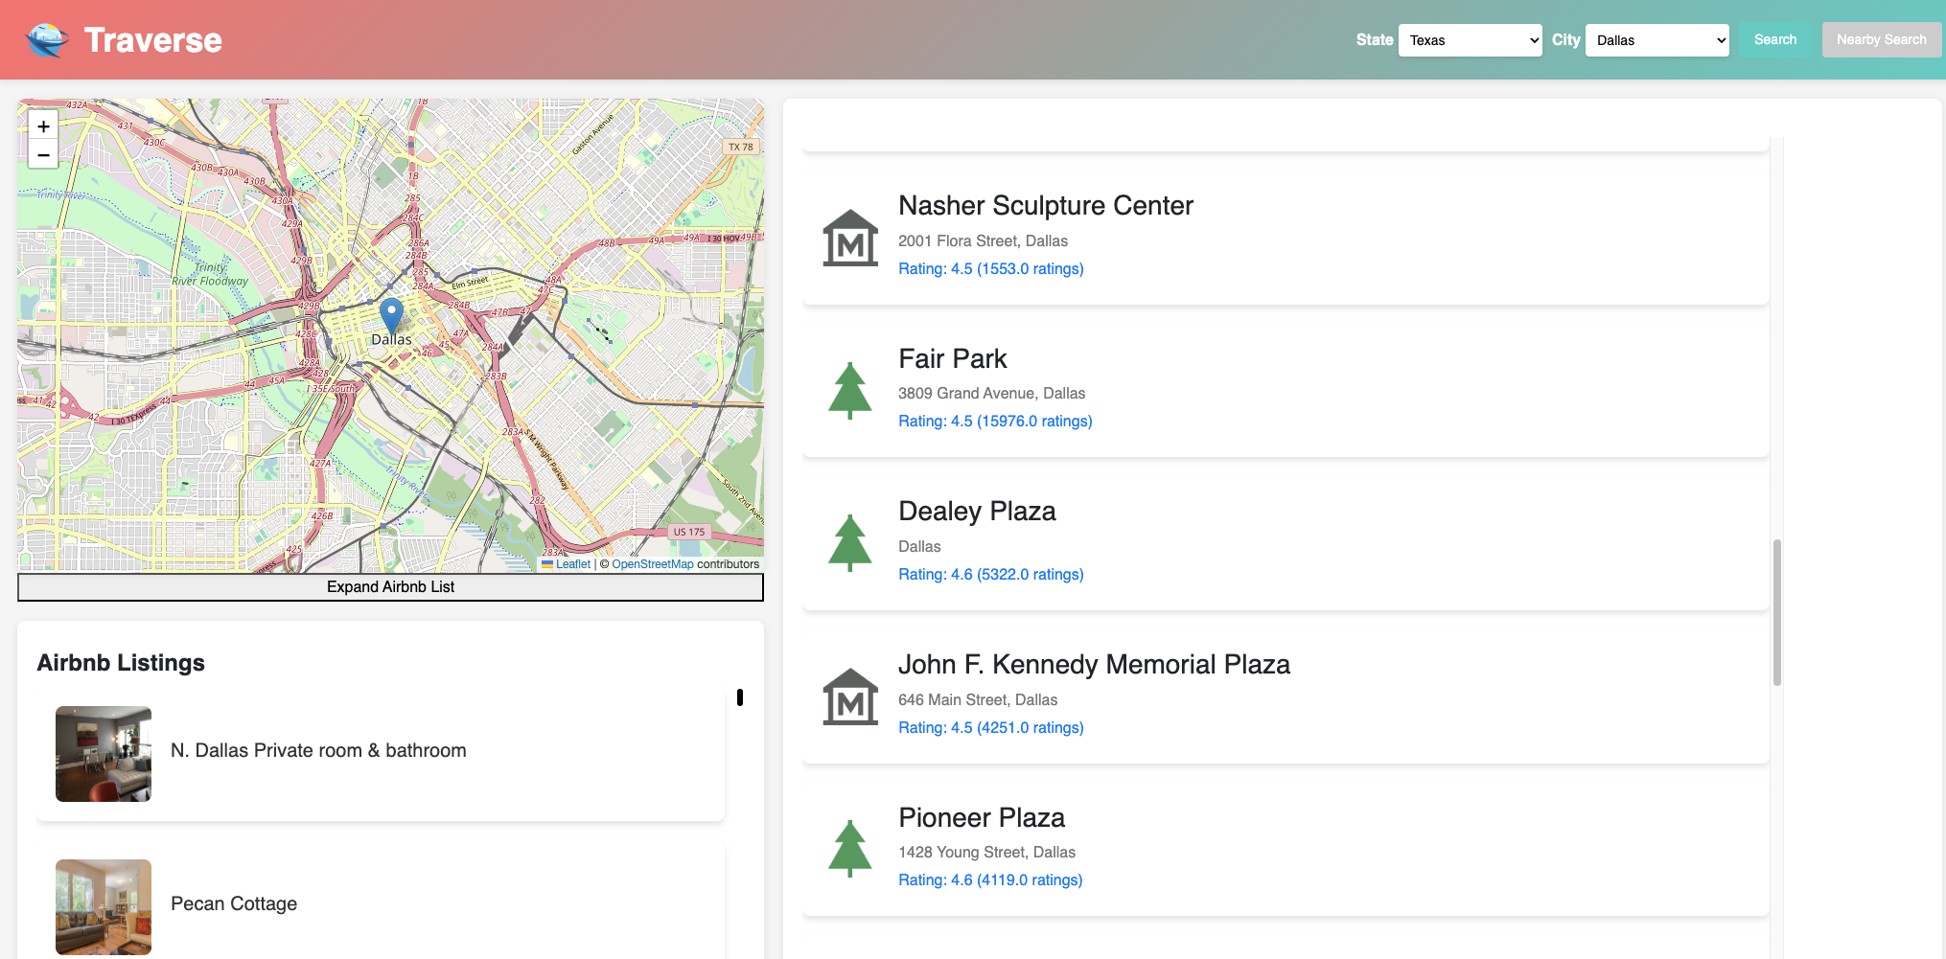The height and width of the screenshot is (959, 1946).
Task: Expand the Airbnb List panel
Action: [x=389, y=586]
